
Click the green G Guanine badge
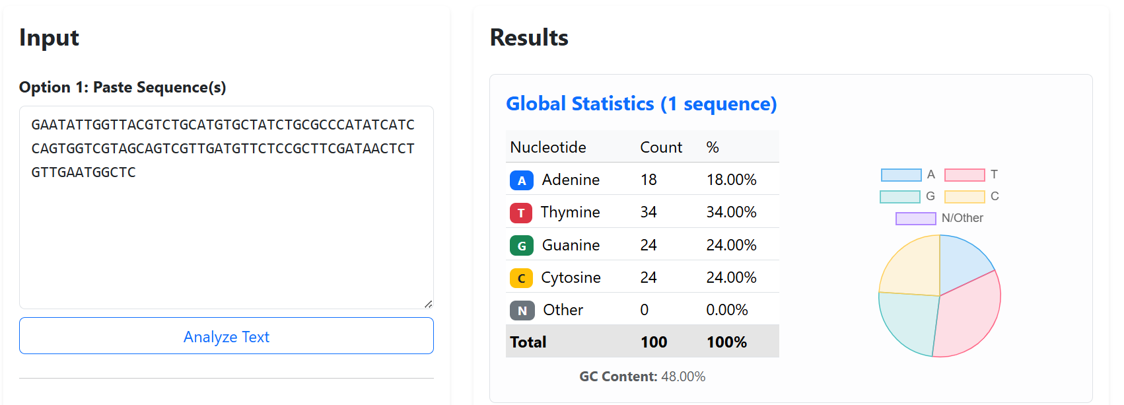tap(521, 246)
